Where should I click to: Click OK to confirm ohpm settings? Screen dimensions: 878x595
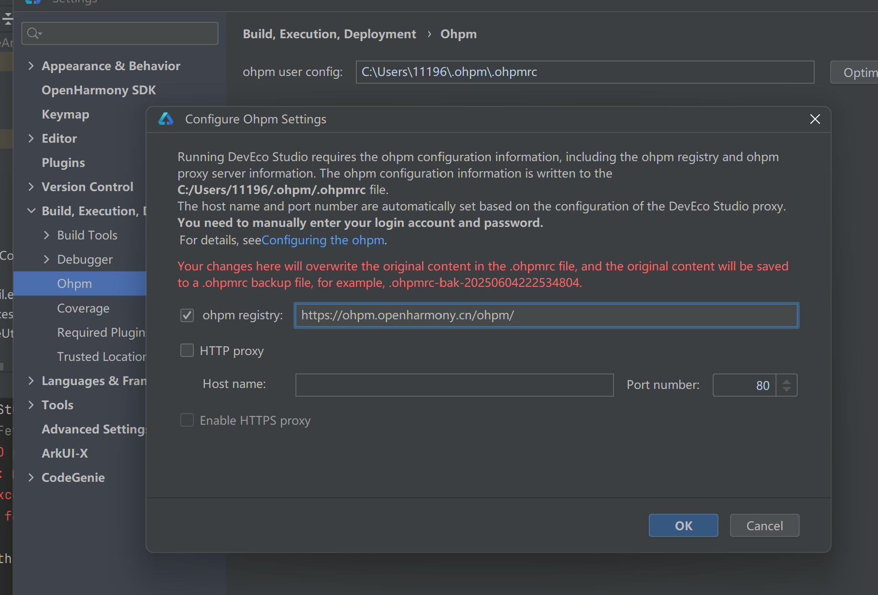[x=683, y=525]
